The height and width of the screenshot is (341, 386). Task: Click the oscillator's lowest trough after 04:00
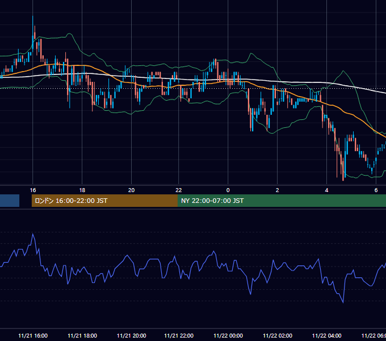pos(343,302)
